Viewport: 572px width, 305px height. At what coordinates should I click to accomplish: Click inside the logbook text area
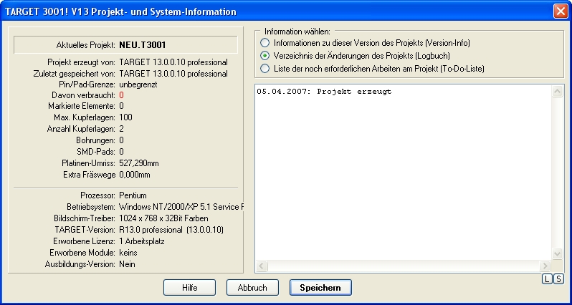[x=401, y=179]
